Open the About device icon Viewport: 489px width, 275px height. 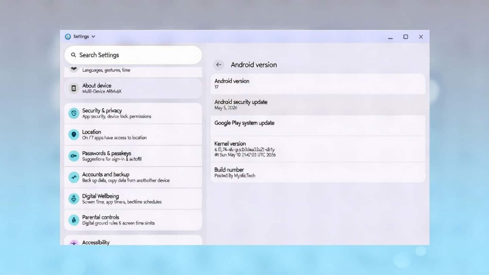click(x=73, y=88)
